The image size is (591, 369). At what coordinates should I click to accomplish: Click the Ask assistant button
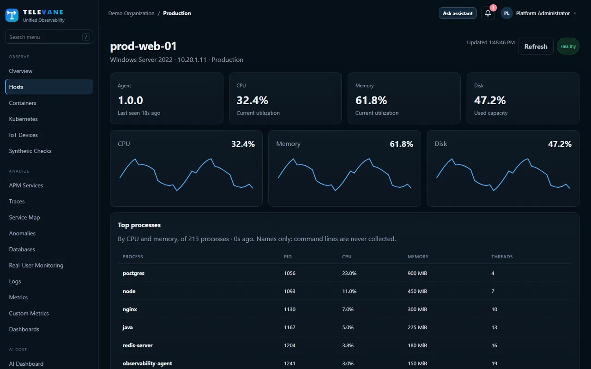click(x=458, y=13)
